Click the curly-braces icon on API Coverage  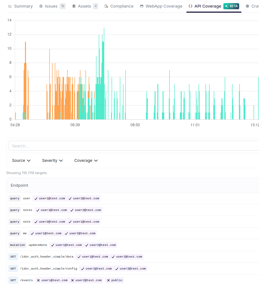191,6
